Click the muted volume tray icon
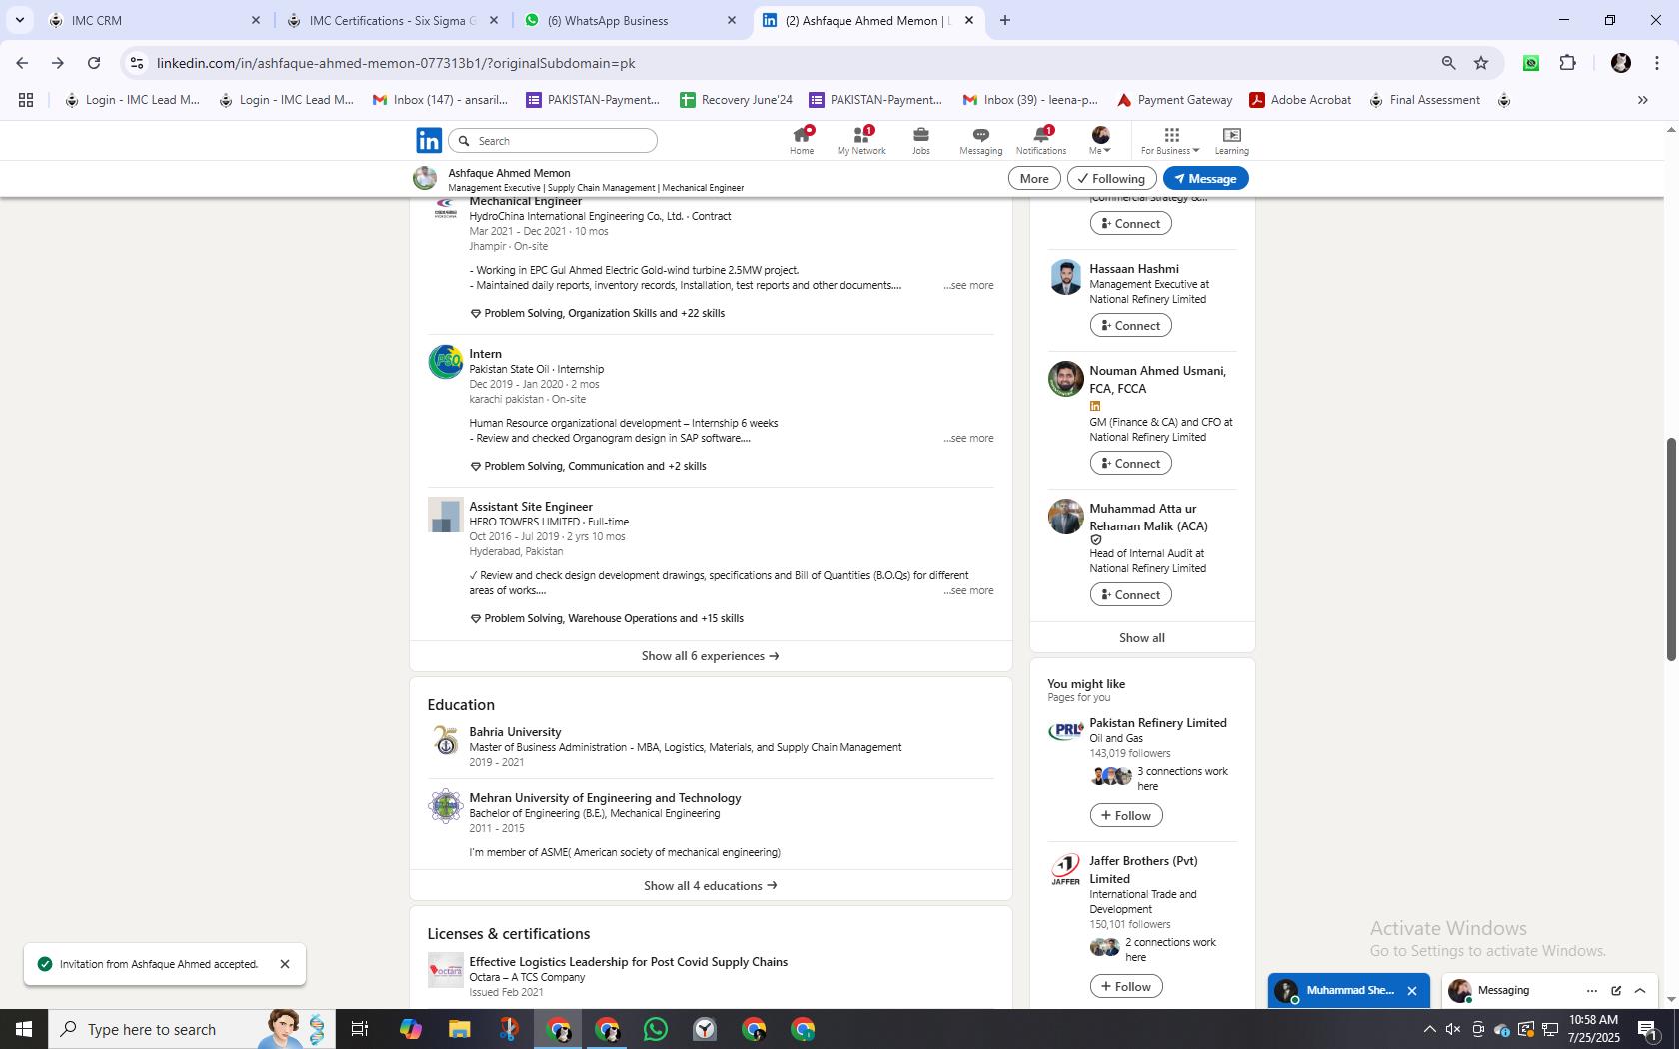 (1453, 1030)
